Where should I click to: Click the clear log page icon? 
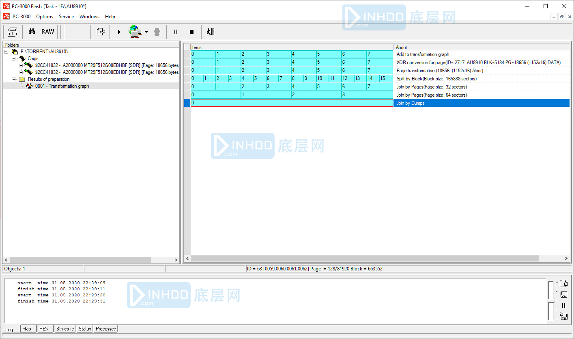tap(563, 283)
